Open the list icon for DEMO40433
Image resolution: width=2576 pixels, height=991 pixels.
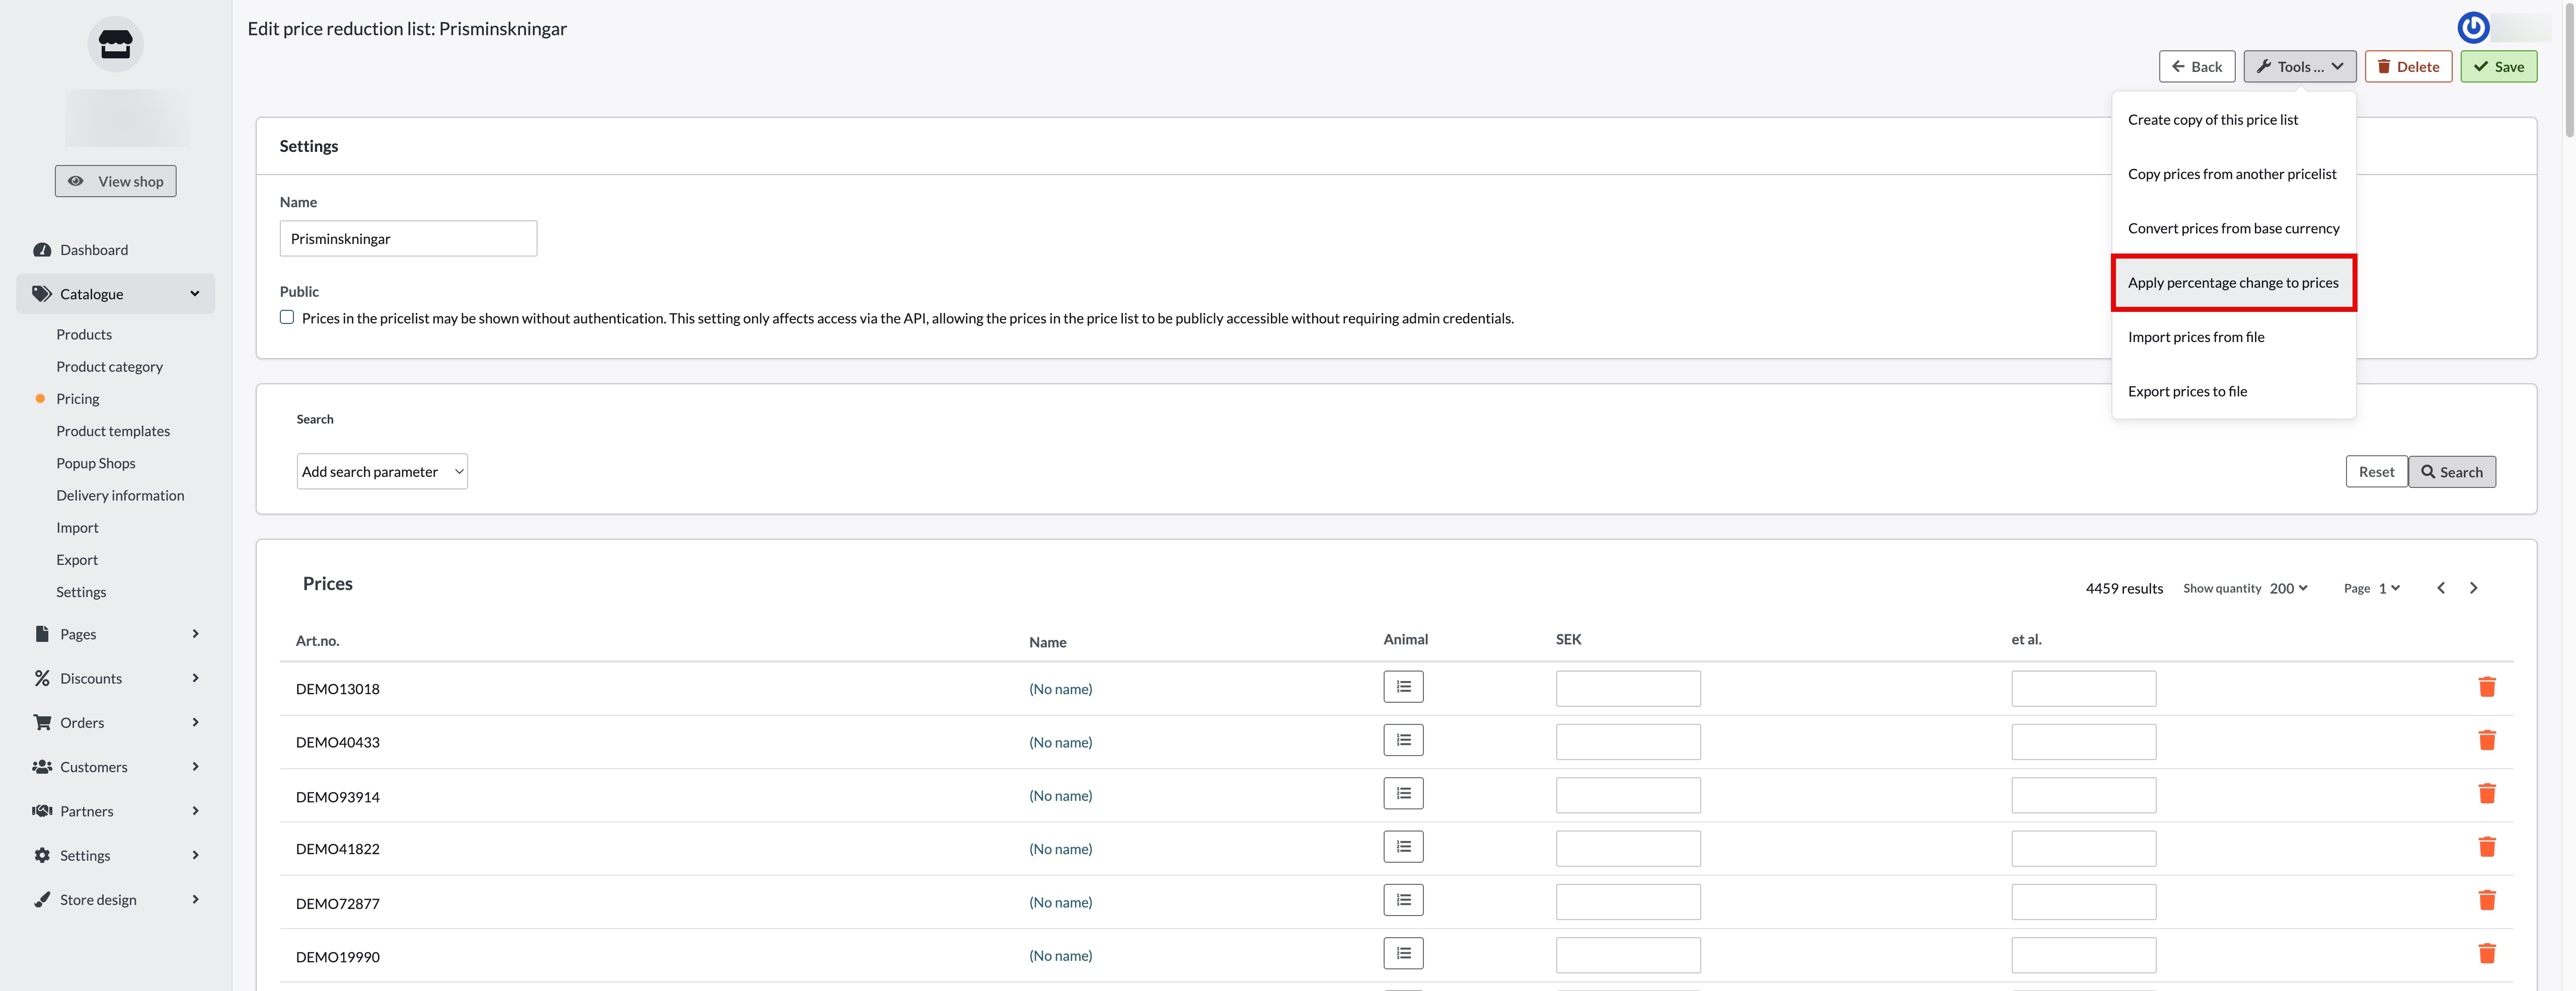pos(1402,740)
